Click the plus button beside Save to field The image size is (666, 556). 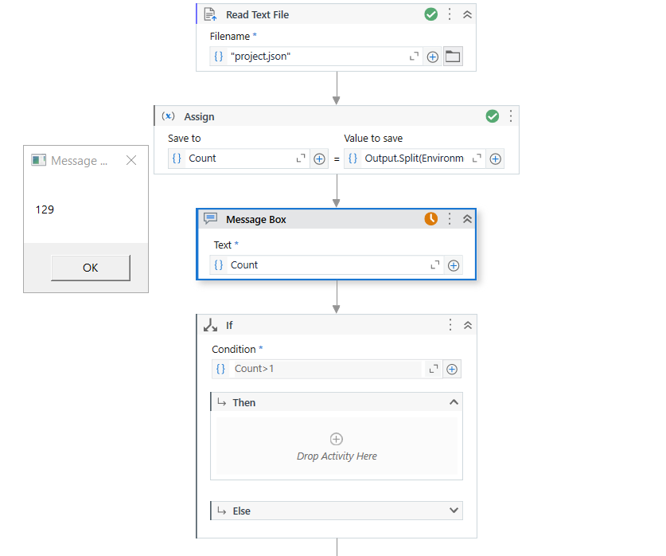point(319,159)
